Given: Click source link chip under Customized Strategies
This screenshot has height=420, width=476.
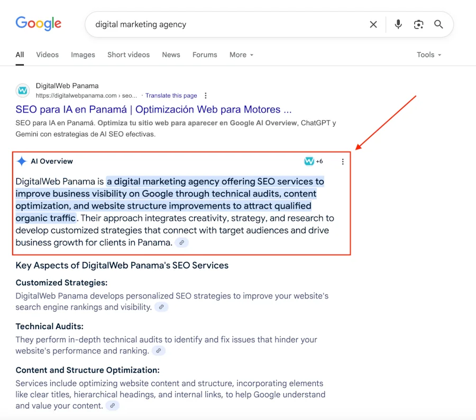Looking at the screenshot, I should (161, 307).
